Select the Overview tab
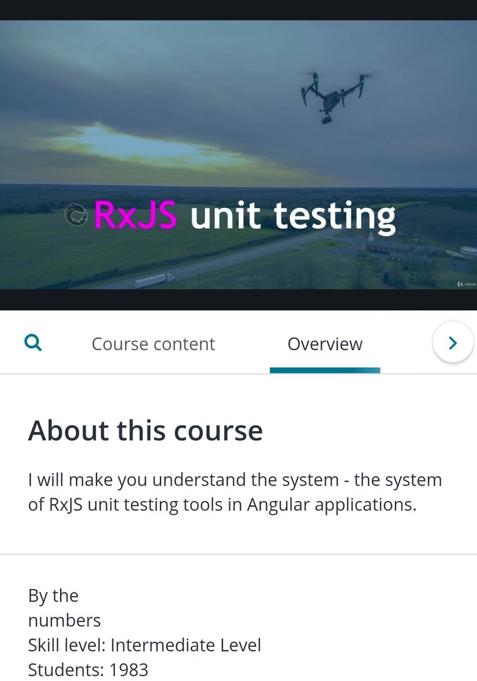Viewport: 477px width, 681px height. click(325, 344)
